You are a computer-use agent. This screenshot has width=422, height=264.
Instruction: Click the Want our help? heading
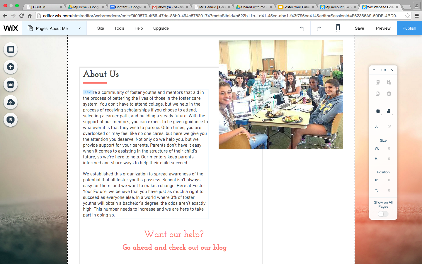(x=174, y=234)
